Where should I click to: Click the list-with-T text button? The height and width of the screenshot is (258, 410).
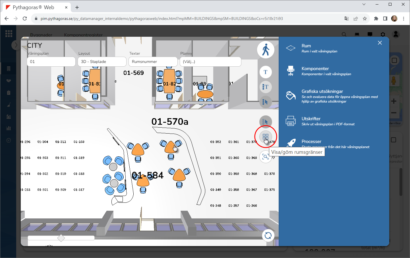(266, 87)
